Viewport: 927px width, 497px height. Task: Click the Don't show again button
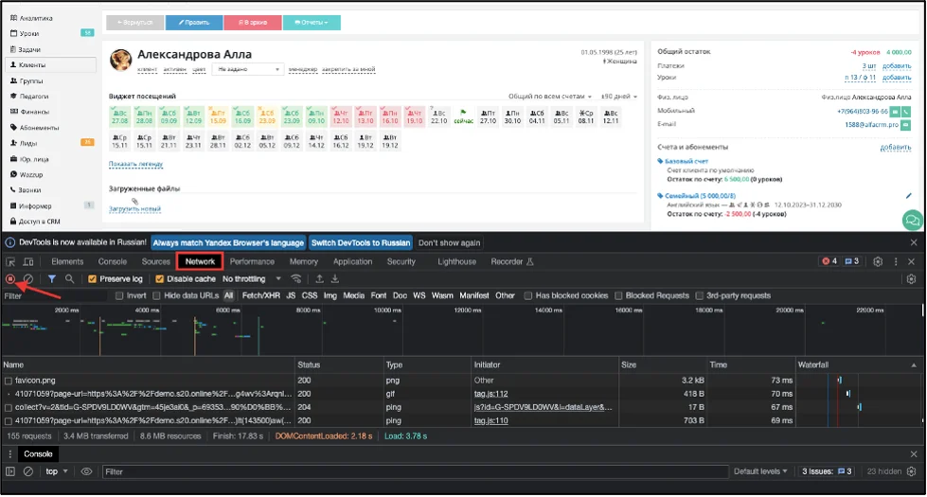450,243
